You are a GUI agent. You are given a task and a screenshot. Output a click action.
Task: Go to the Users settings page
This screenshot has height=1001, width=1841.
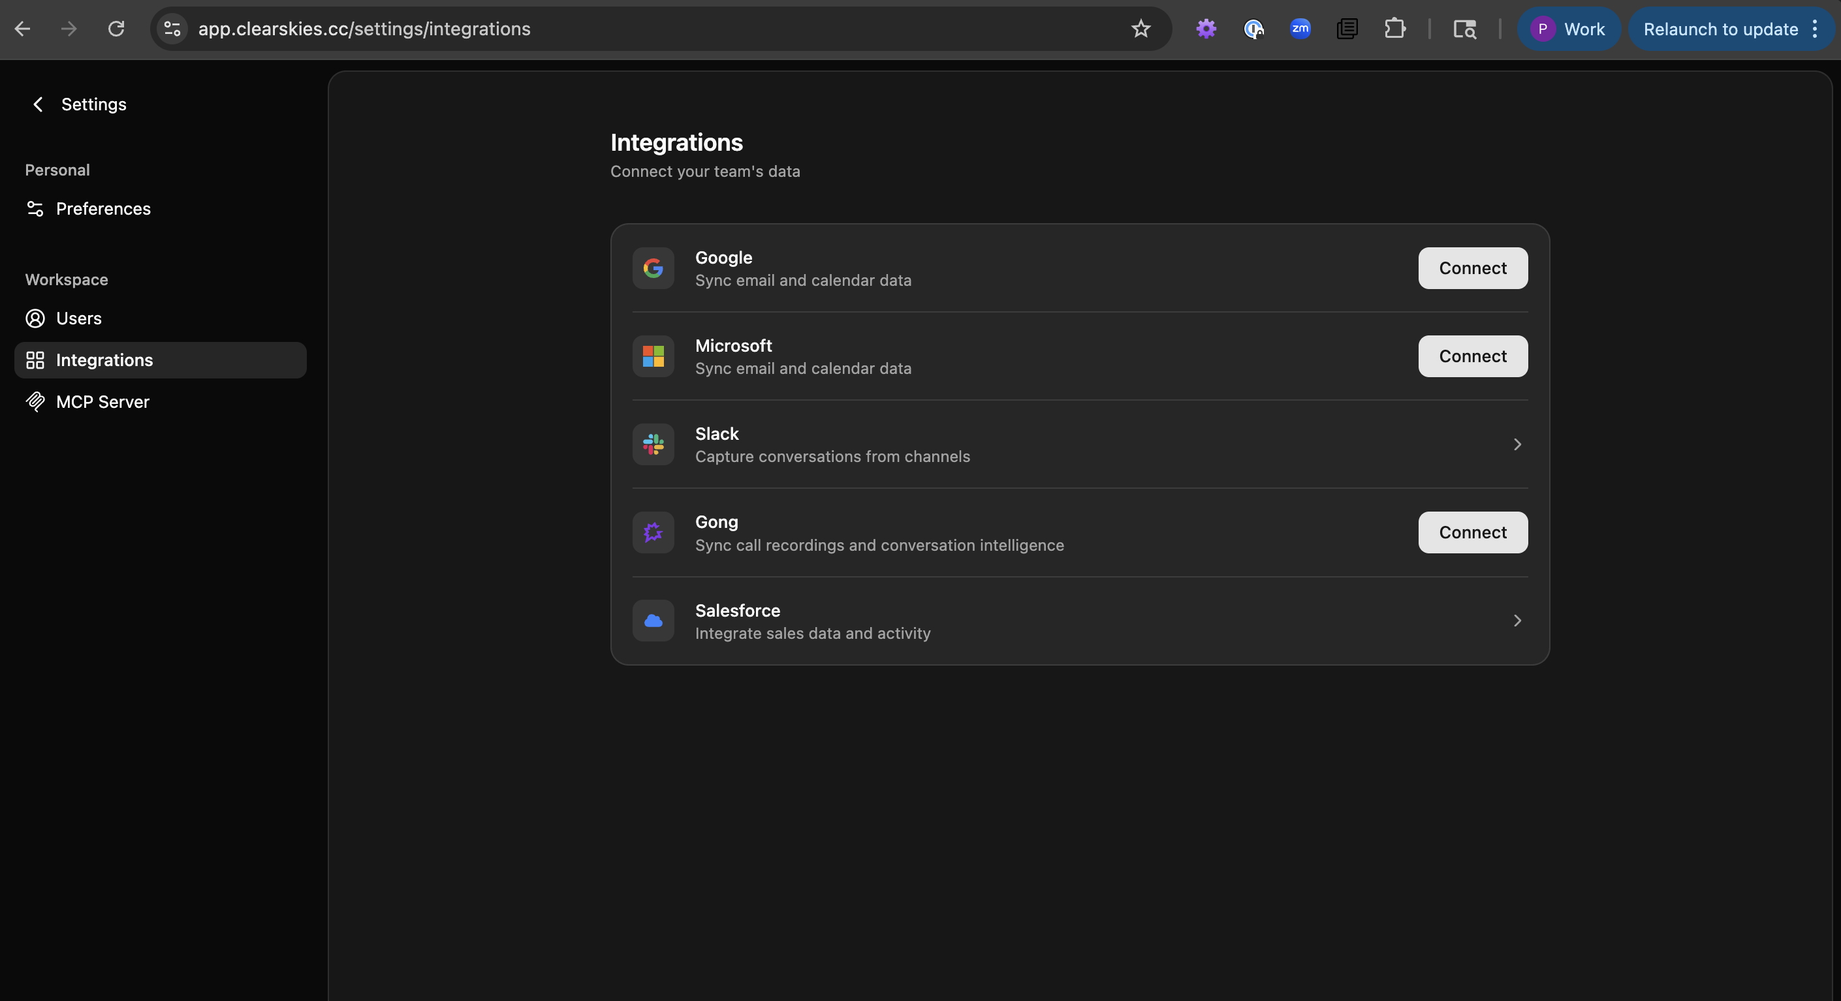pyautogui.click(x=78, y=318)
